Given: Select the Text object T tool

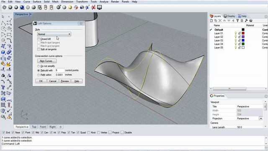Looking at the screenshot, I should coord(3,88).
